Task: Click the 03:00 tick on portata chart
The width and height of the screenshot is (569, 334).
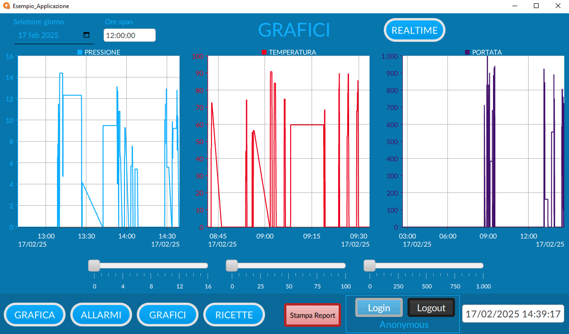Action: 407,236
